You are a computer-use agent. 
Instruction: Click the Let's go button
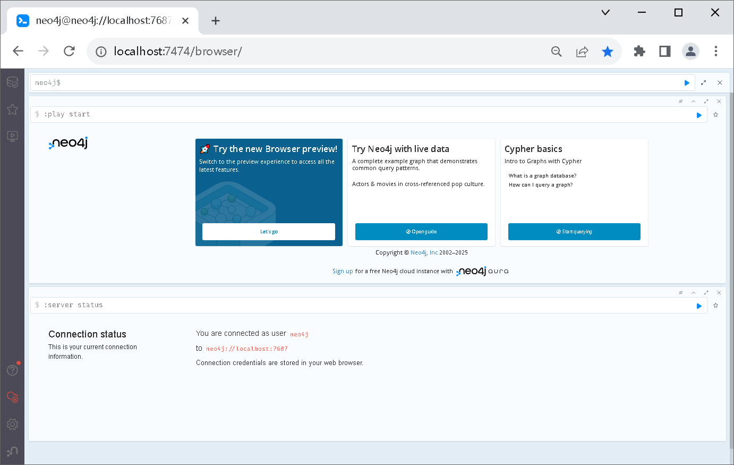tap(269, 232)
